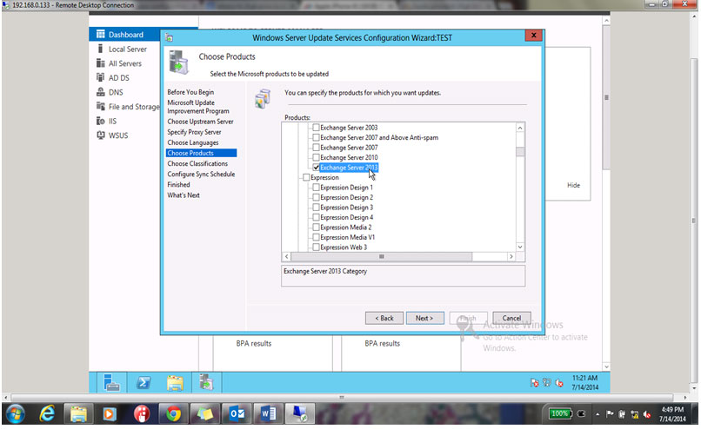
Task: Select IIS in the sidebar
Action: coord(112,121)
